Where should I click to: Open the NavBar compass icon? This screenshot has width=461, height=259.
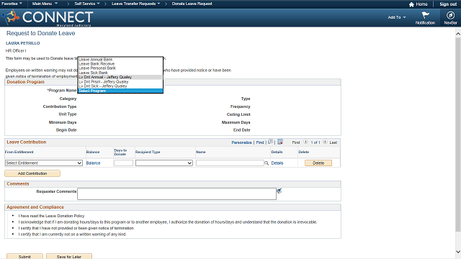point(450,15)
